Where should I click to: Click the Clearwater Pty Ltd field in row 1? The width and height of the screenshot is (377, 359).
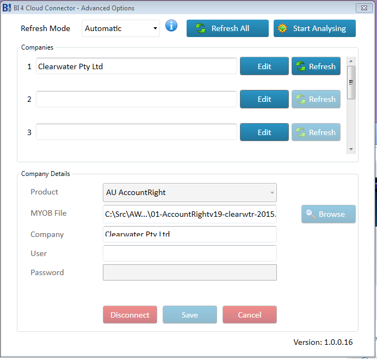tap(137, 66)
